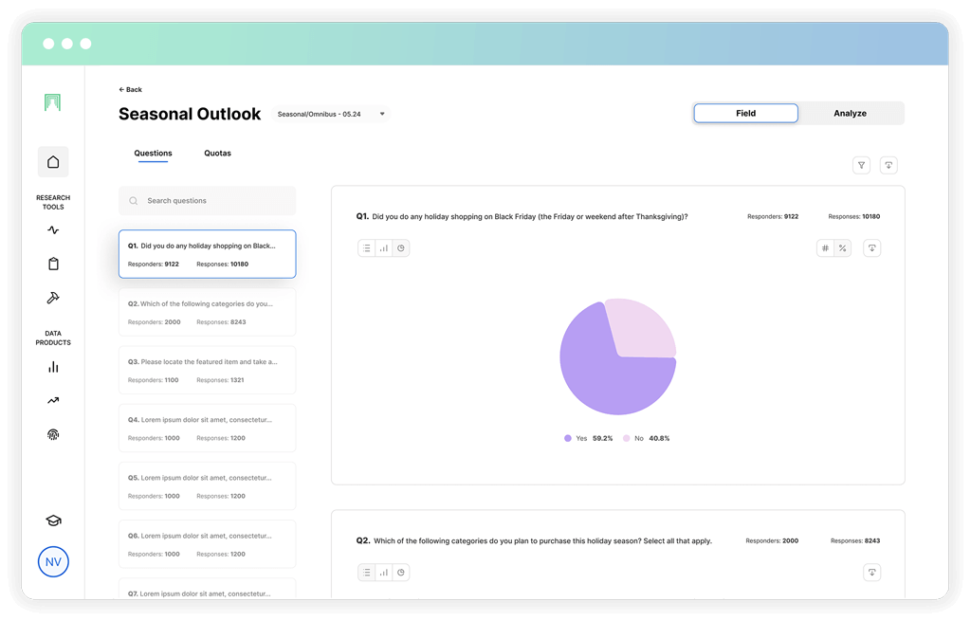Select the tools wrench icon in sidebar
The width and height of the screenshot is (971, 621).
pyautogui.click(x=53, y=297)
